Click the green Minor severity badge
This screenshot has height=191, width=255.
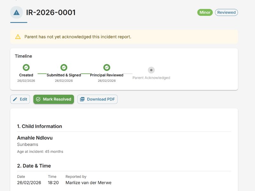click(204, 12)
